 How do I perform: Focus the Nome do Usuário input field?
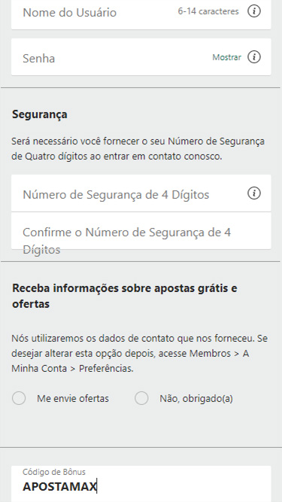[x=141, y=13]
